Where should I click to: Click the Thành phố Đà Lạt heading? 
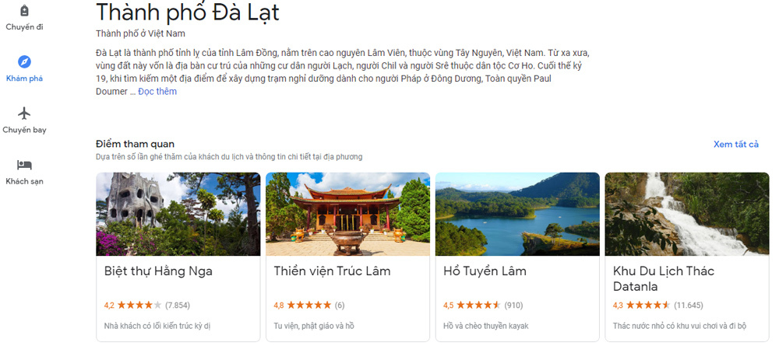tap(188, 12)
